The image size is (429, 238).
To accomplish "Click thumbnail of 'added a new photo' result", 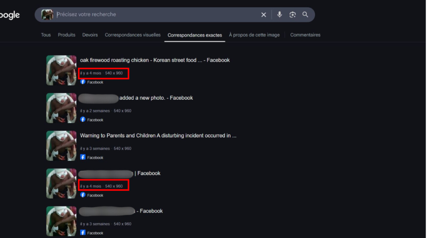I will point(61,108).
